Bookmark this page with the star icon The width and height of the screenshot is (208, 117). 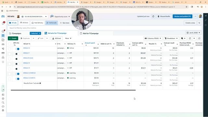coord(187,7)
